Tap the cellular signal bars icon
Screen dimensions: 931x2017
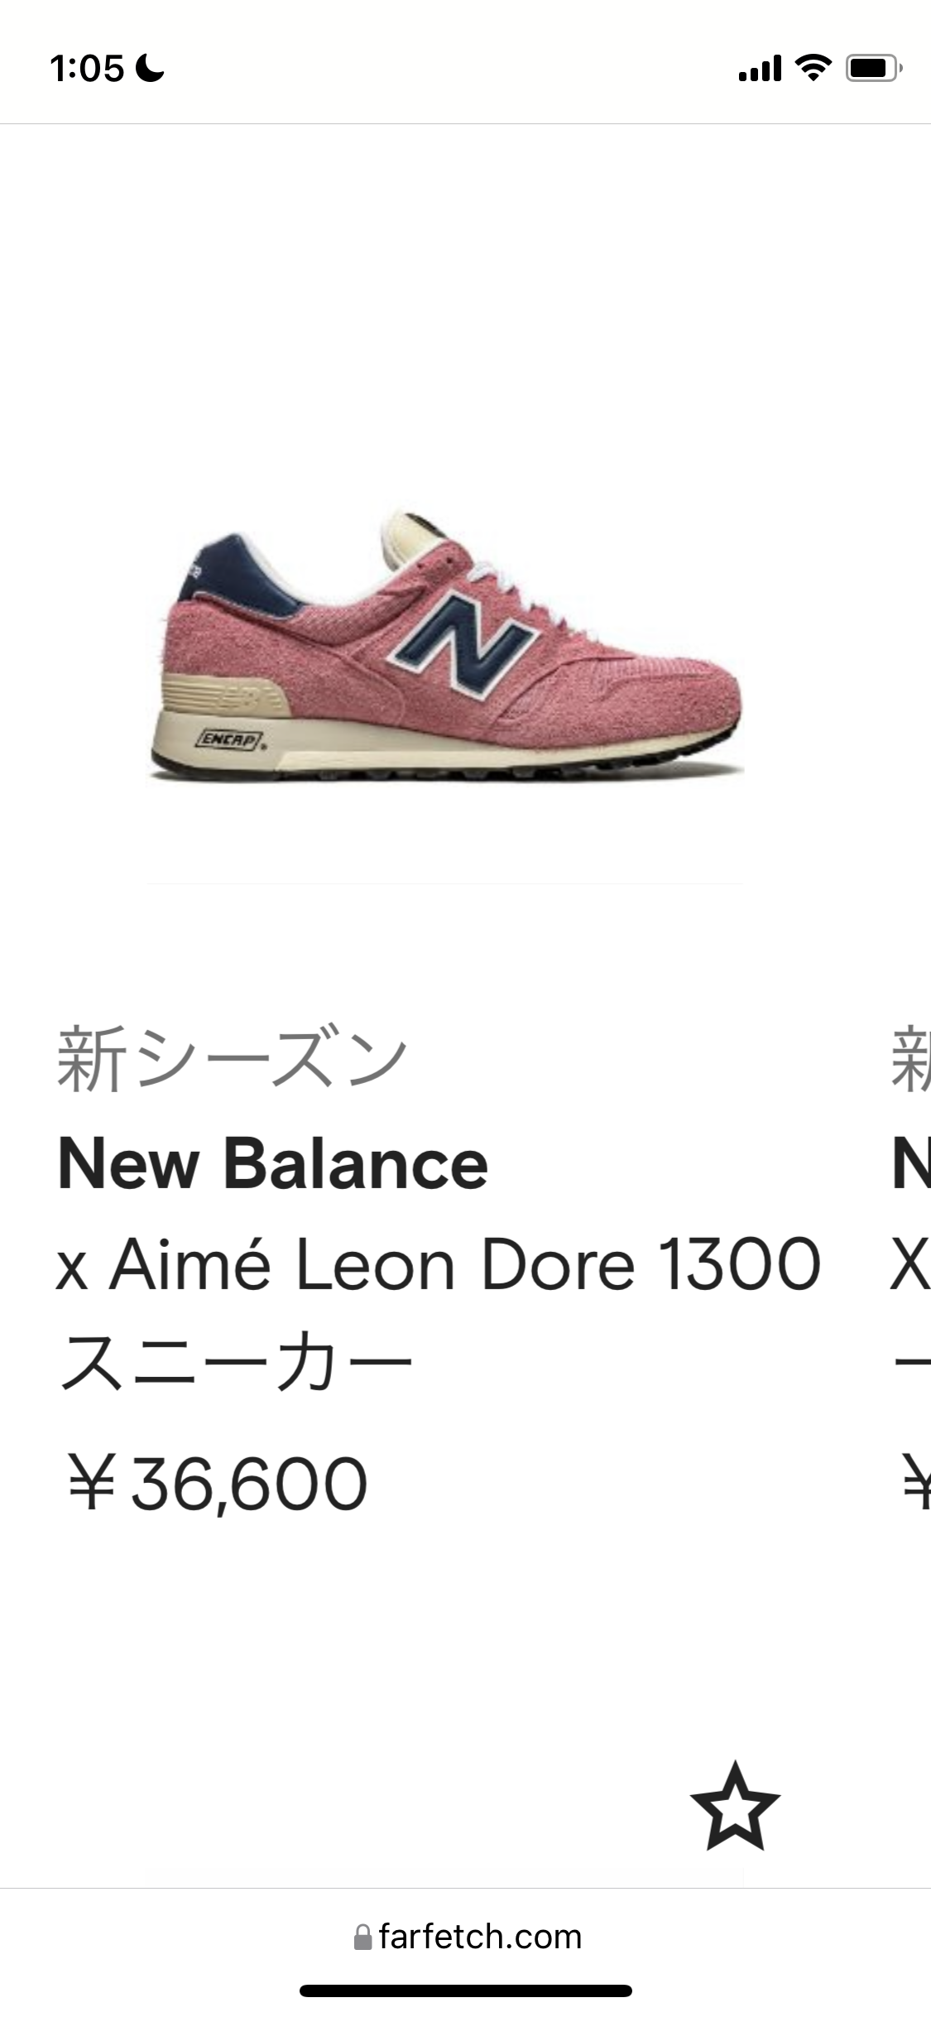click(x=760, y=68)
